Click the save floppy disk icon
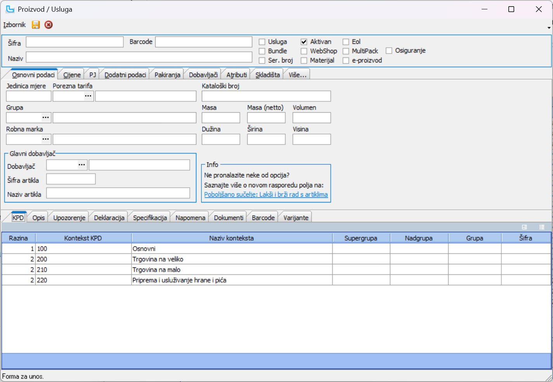The height and width of the screenshot is (382, 553). coord(36,25)
